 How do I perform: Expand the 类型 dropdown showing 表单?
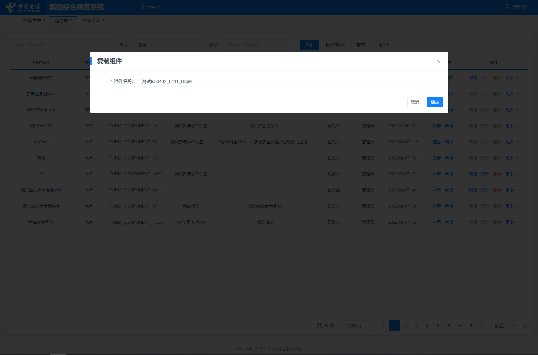[x=168, y=45]
